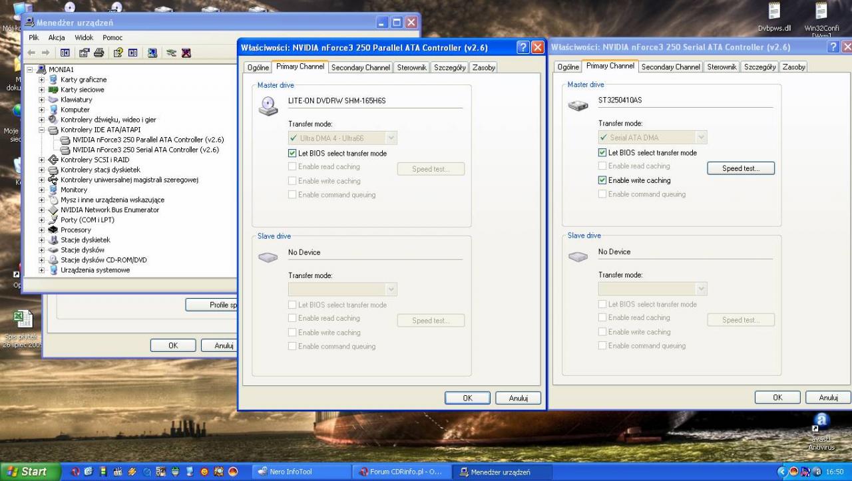The image size is (852, 481).
Task: Open the Pomoc menu
Action: point(112,38)
